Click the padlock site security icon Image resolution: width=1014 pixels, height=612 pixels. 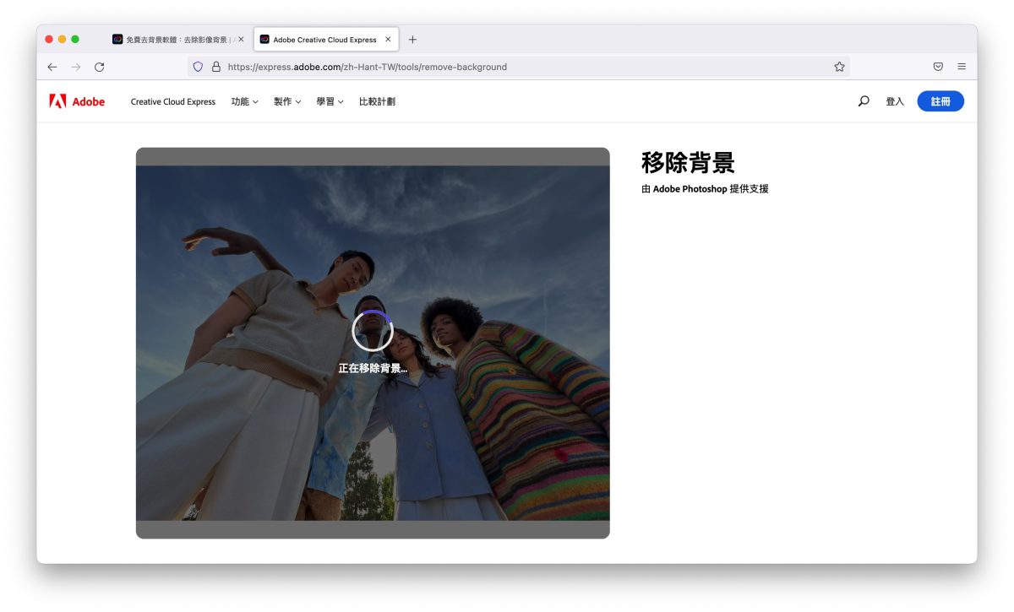[216, 67]
